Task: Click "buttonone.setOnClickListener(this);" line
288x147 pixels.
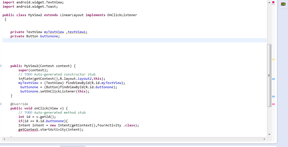Action: (x=55, y=91)
